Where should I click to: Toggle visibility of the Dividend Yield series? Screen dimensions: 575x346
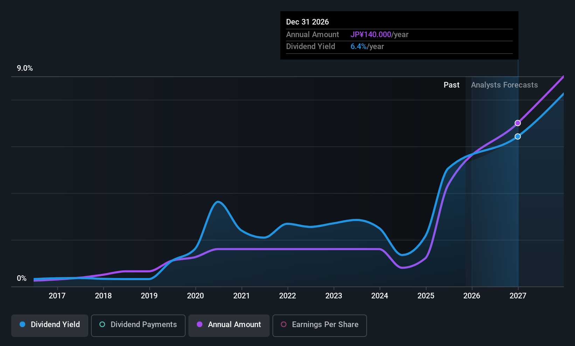(x=49, y=325)
